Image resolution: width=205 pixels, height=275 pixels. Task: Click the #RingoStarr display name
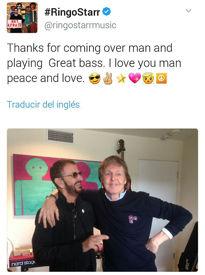[x=72, y=12]
